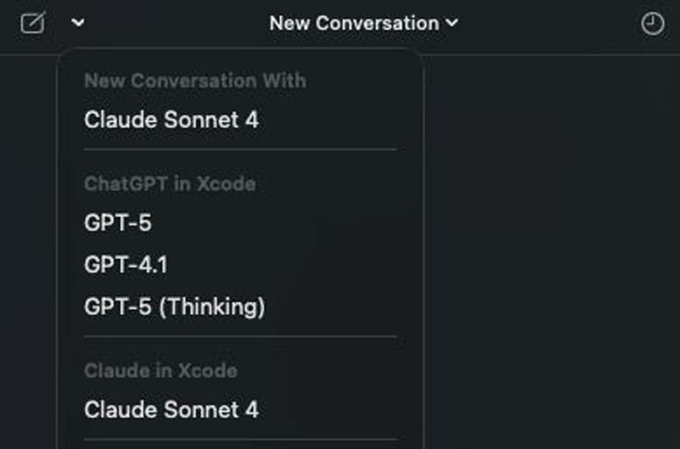The image size is (680, 449).
Task: Select the GPT-5 (Thinking) option
Action: tap(174, 307)
